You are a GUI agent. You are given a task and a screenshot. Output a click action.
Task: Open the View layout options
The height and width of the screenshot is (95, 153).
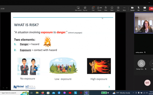point(118,8)
